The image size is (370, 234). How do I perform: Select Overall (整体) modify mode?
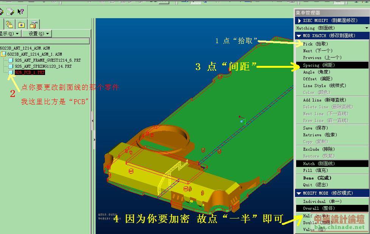[x=332, y=208]
